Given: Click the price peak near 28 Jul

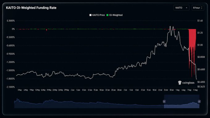Looking at the screenshot, I should coord(170,26).
